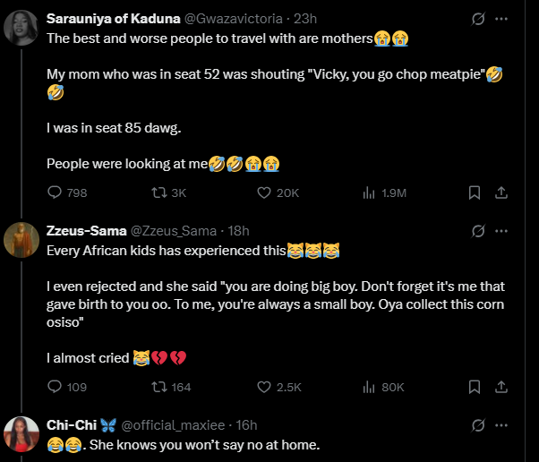Open more options on Zzeus-Sama's tweet

click(501, 231)
